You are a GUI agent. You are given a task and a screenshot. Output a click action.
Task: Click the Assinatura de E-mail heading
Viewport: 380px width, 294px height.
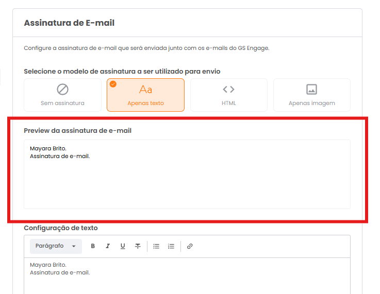pos(69,23)
